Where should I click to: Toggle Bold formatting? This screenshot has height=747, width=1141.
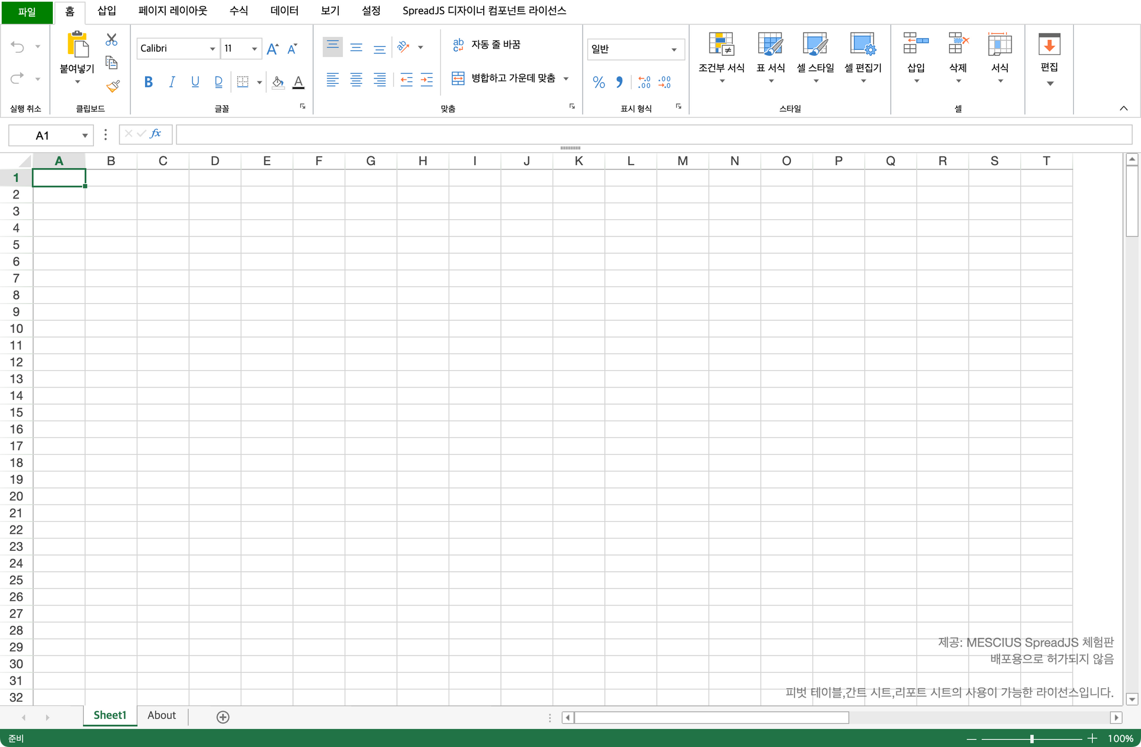pos(148,82)
